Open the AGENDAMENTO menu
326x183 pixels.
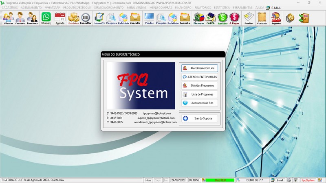31,8
